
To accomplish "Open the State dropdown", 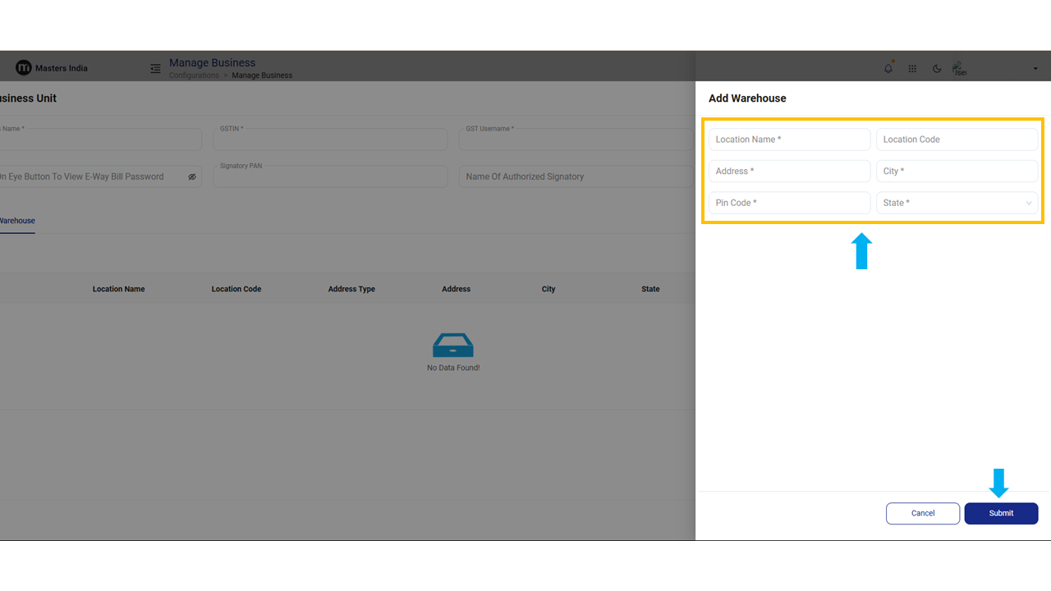I will pyautogui.click(x=957, y=203).
